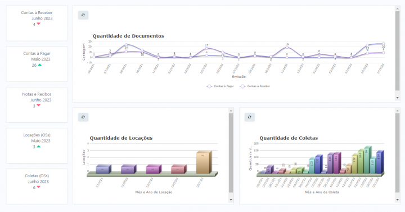Screen dimensions: 405x212
Task: Select the 05/2023 bar in Locações chart
Action: pos(204,162)
